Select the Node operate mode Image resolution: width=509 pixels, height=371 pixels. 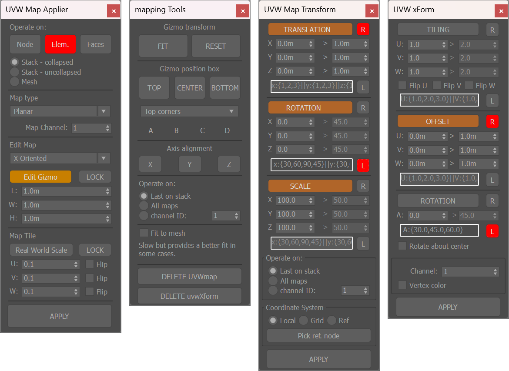25,44
